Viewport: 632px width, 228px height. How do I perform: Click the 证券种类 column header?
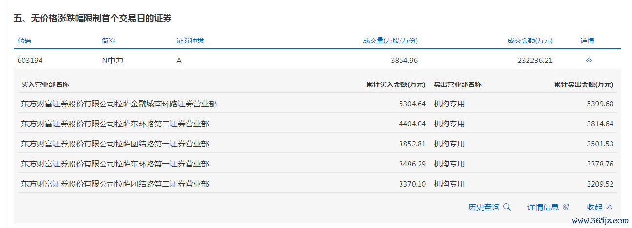coord(190,41)
